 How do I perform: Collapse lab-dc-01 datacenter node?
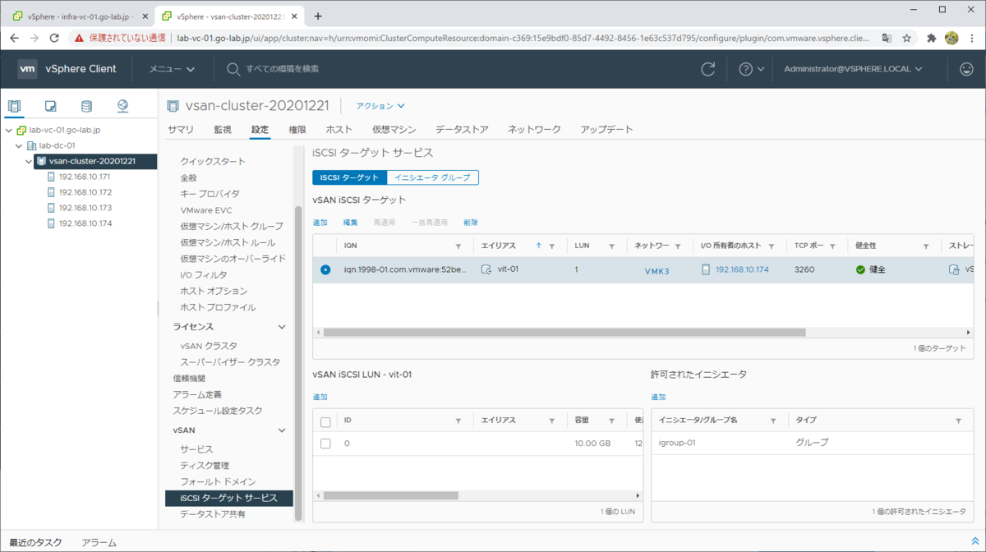tap(19, 146)
